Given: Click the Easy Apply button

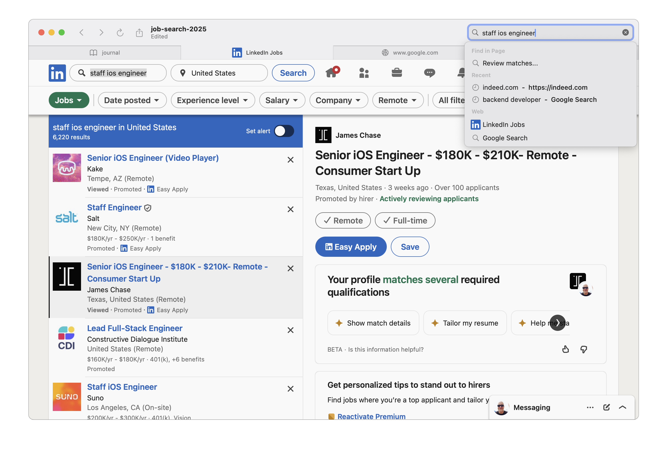Looking at the screenshot, I should [351, 247].
